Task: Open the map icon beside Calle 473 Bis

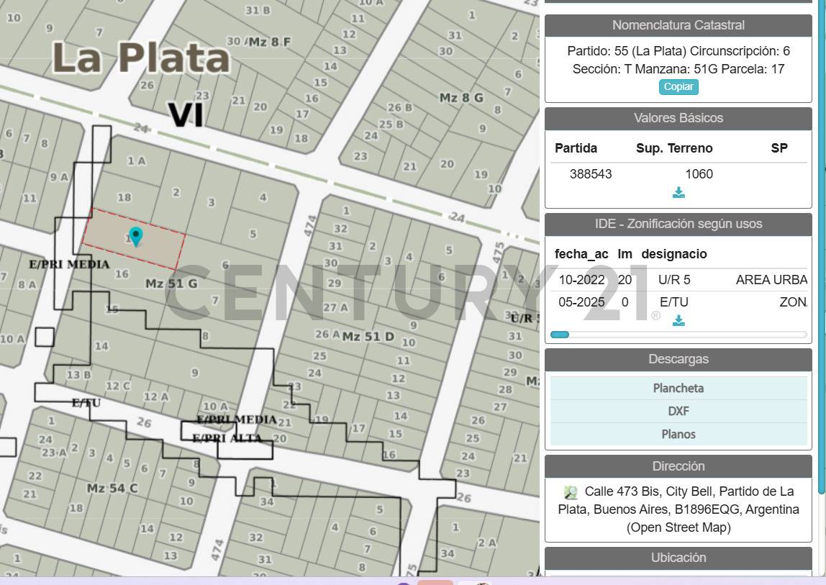Action: point(571,492)
